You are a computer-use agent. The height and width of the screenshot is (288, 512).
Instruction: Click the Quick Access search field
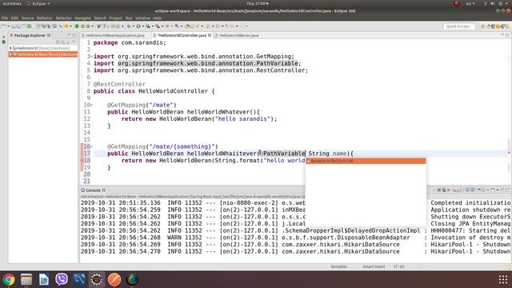[458, 26]
